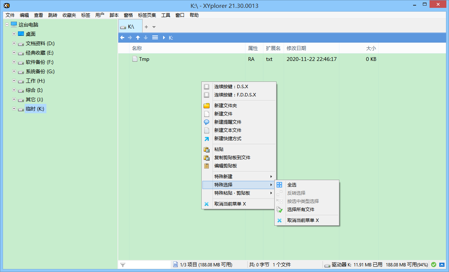This screenshot has height=272, width=449.
Task: Click the filter icon in the status bar
Action: coord(122,265)
